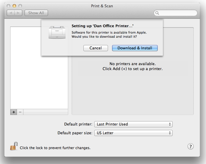This screenshot has height=164, width=206.
Task: Click the Download & Install button
Action: pyautogui.click(x=135, y=48)
